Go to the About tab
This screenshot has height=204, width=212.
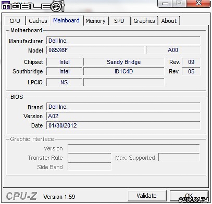[x=169, y=21]
